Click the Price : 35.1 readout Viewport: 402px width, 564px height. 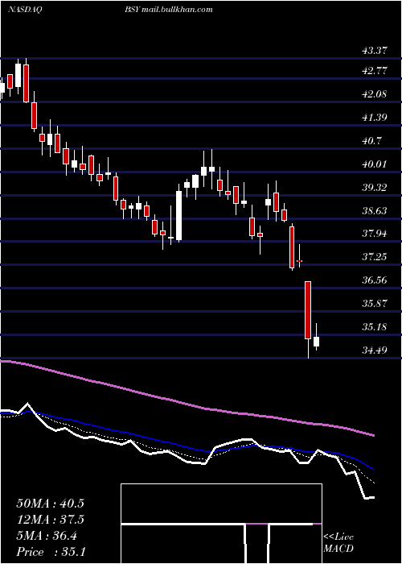pyautogui.click(x=51, y=552)
